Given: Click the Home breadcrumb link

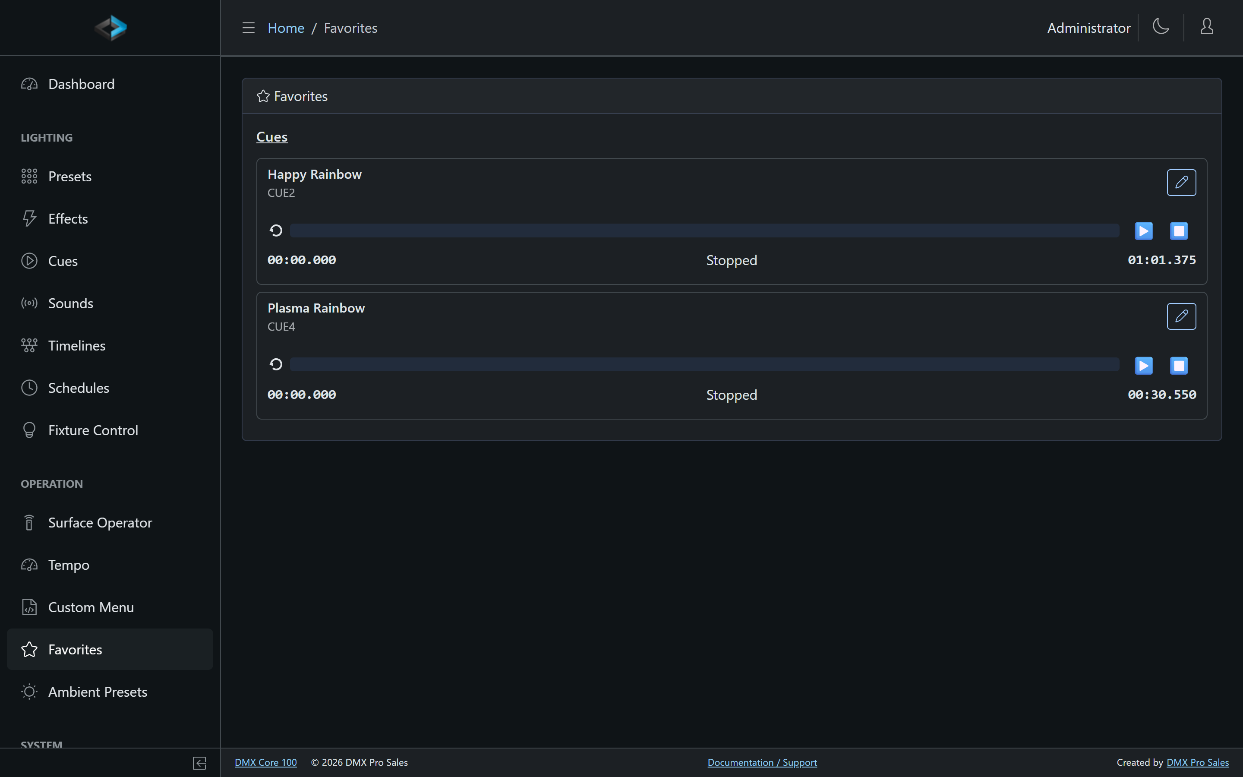Looking at the screenshot, I should tap(286, 28).
